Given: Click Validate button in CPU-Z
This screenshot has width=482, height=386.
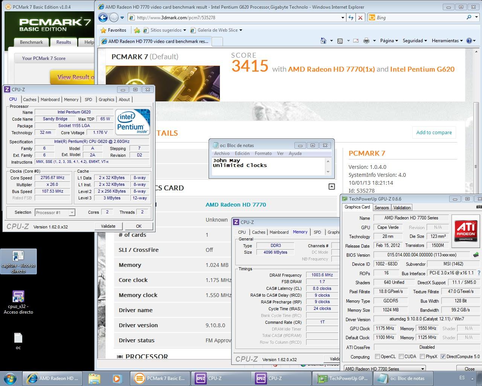Looking at the screenshot, I should (108, 226).
